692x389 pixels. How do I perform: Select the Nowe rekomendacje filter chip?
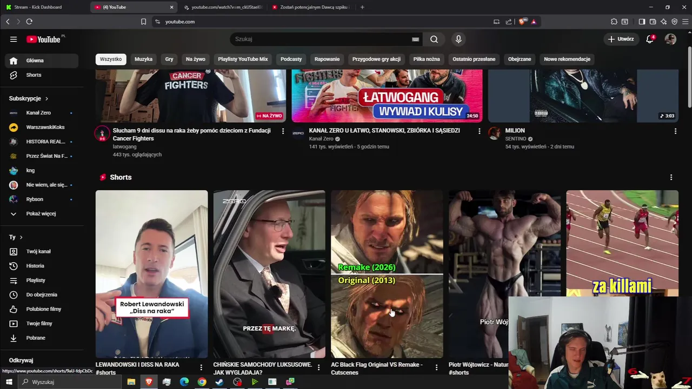(567, 59)
